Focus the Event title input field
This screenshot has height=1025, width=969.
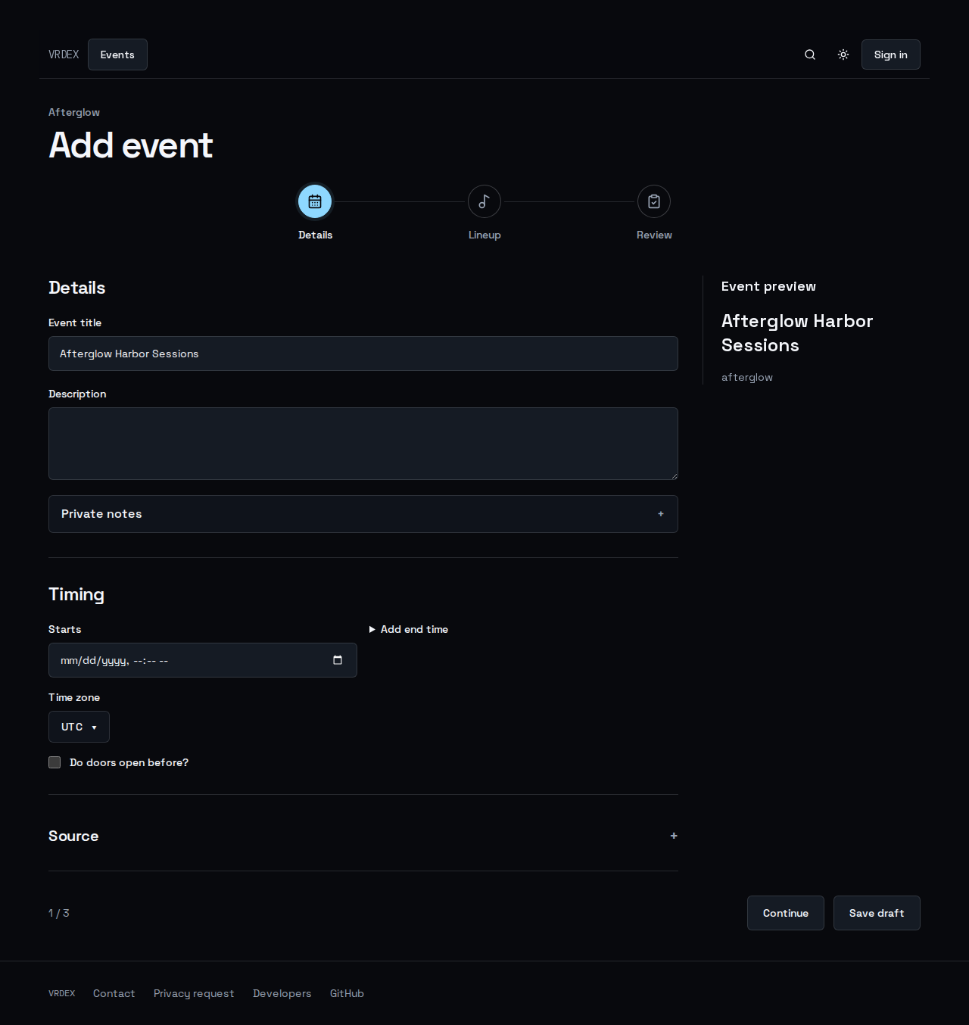coord(363,354)
